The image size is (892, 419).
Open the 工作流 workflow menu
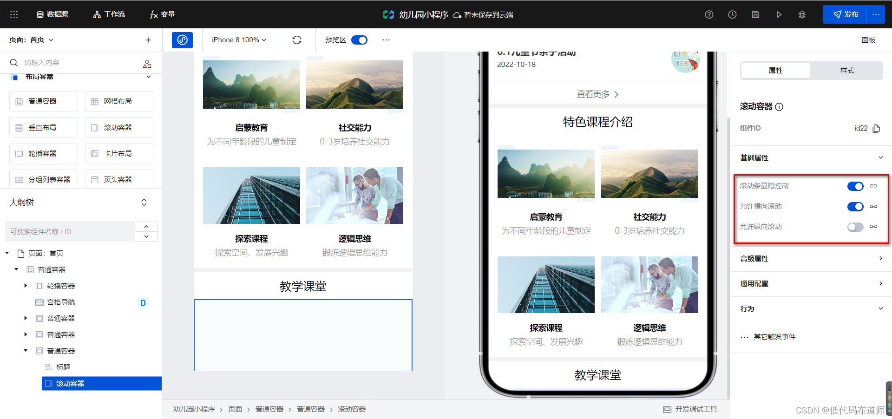click(109, 14)
